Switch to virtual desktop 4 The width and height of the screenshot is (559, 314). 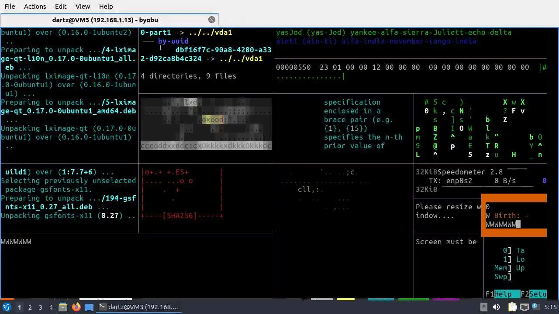pos(51,307)
